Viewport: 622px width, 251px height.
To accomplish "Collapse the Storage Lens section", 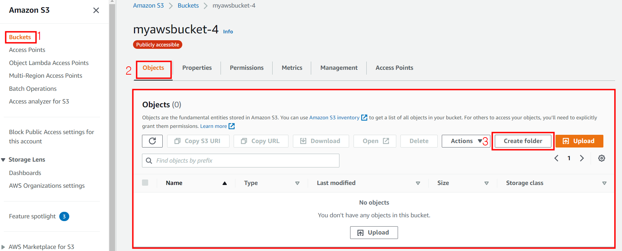I will click(x=3, y=160).
